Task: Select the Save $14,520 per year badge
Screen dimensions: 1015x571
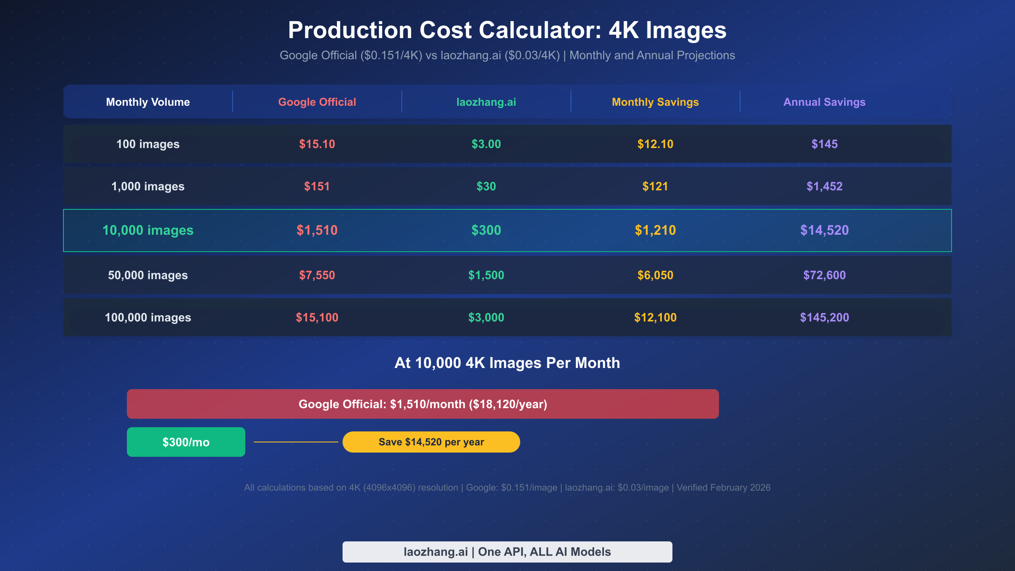Action: pyautogui.click(x=431, y=442)
